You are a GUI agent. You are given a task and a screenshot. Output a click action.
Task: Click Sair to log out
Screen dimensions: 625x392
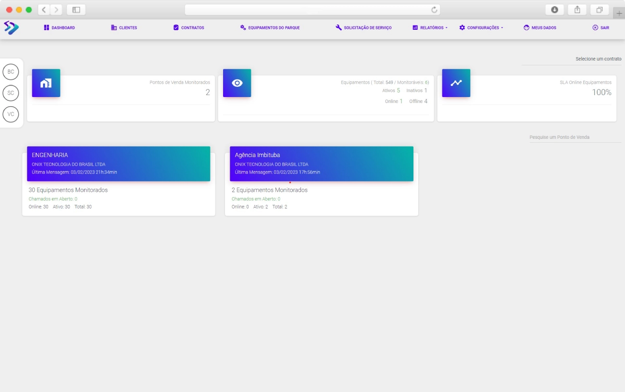tap(600, 28)
